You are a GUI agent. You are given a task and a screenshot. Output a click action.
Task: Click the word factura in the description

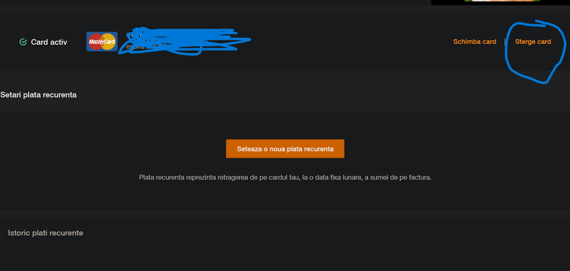point(420,178)
